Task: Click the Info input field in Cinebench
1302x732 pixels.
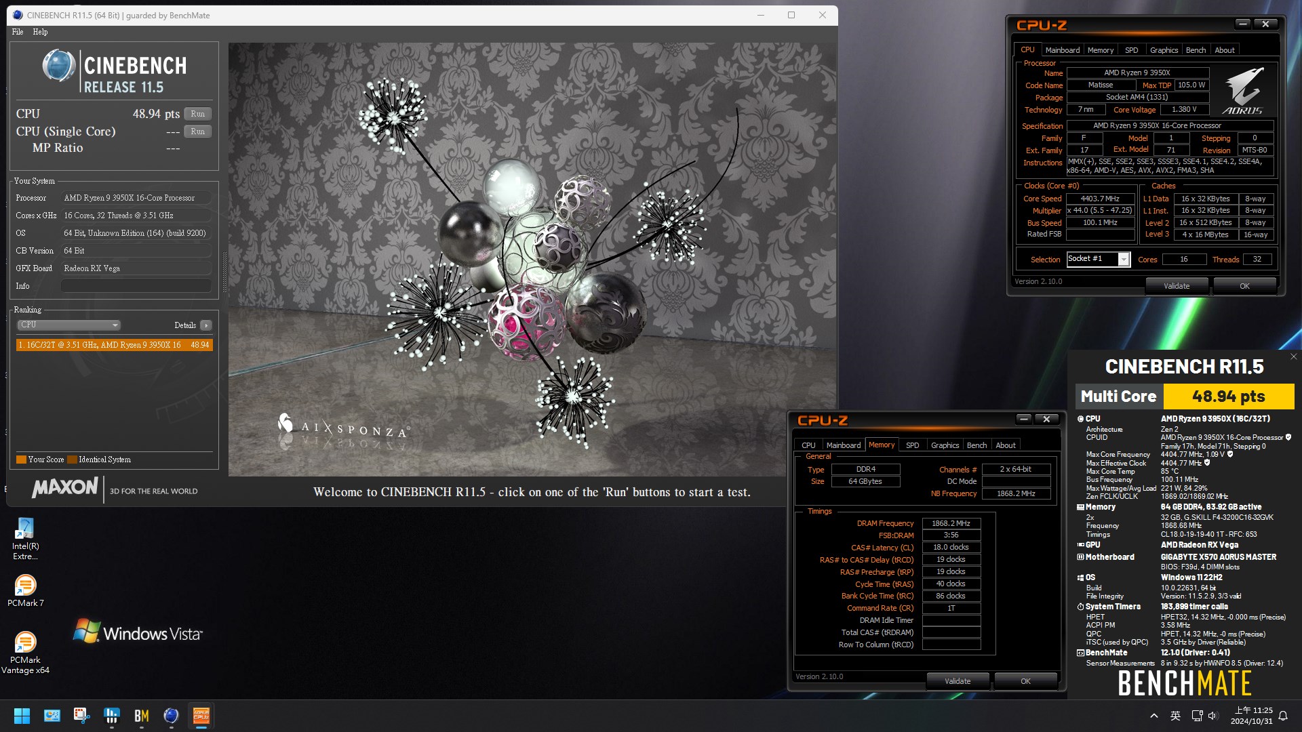Action: (x=136, y=286)
